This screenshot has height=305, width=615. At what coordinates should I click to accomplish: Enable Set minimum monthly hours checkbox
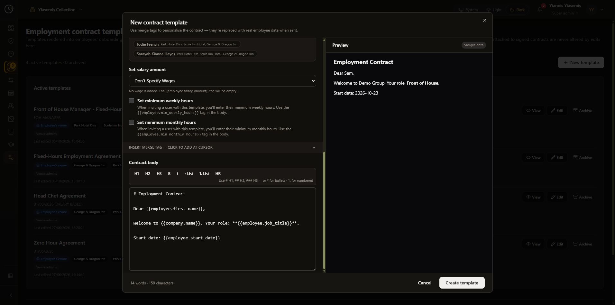(132, 122)
